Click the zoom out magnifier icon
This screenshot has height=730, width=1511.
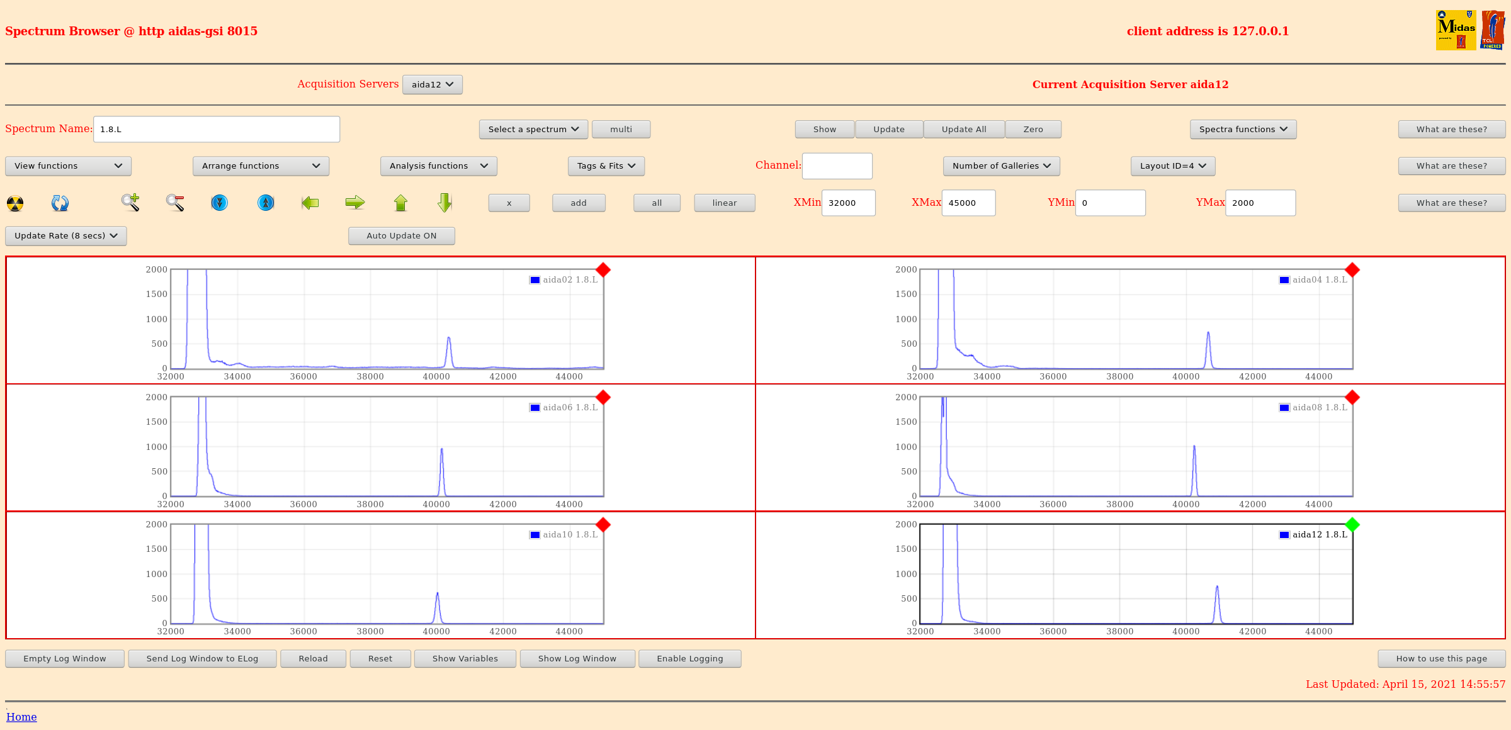[x=175, y=203]
